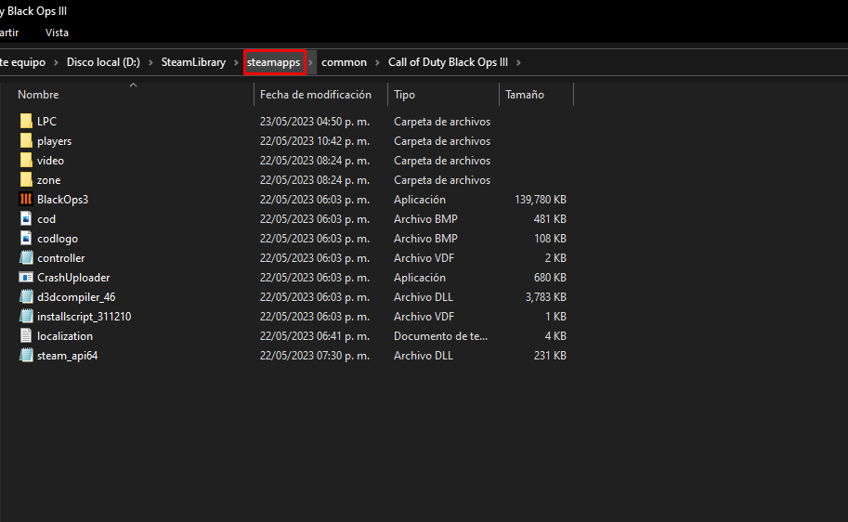Click the 23/05/2023 04:50 p. m. date
The height and width of the screenshot is (522, 848).
click(x=315, y=122)
